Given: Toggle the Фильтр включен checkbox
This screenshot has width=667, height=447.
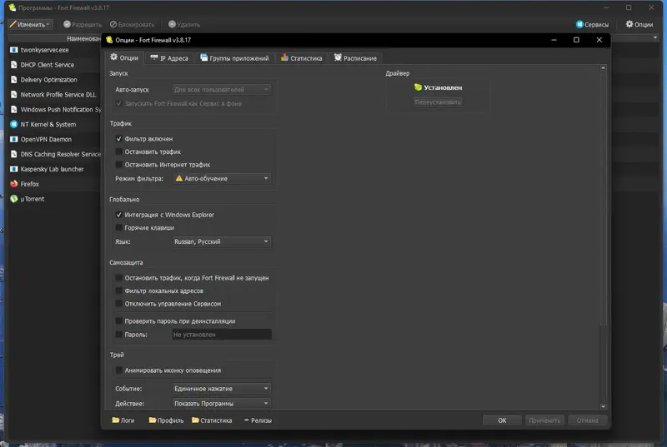Looking at the screenshot, I should click(x=118, y=138).
